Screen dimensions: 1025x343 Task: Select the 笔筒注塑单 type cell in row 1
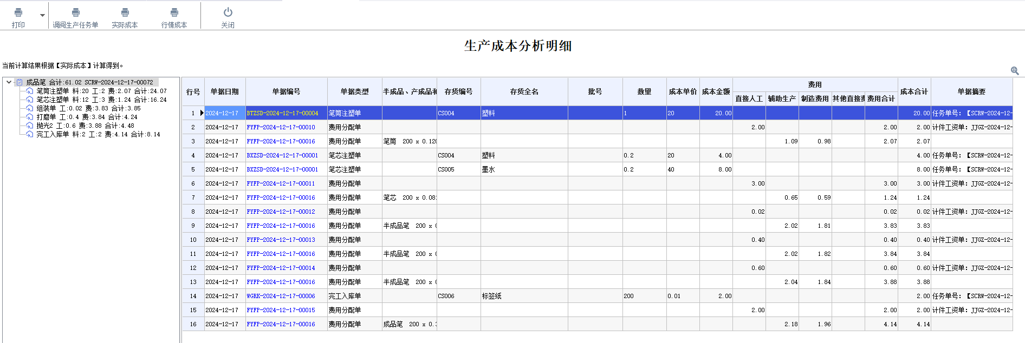(355, 113)
